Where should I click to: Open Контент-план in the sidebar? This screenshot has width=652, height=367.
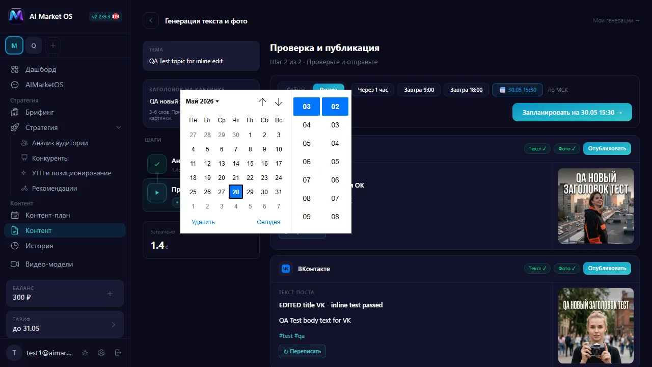(x=65, y=215)
